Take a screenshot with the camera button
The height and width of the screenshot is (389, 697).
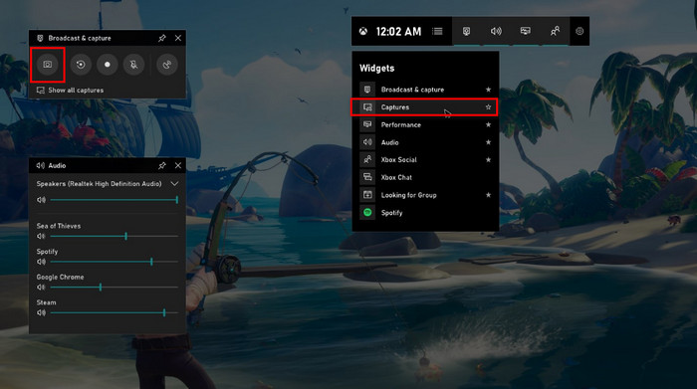coord(48,65)
